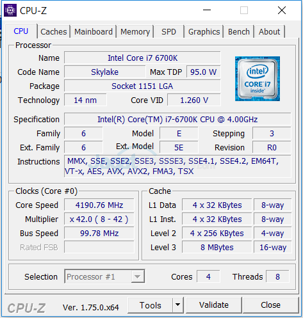The image size is (303, 318).
Task: Close the window with the X icon
Action: [282, 10]
